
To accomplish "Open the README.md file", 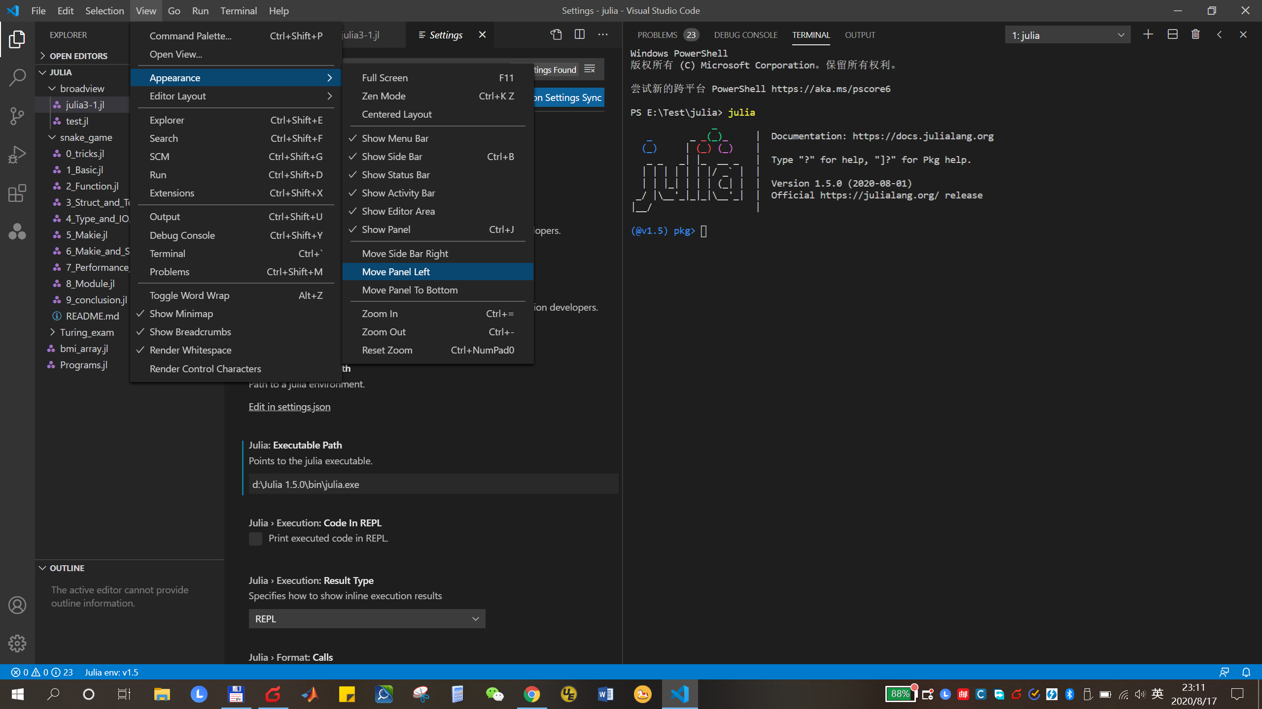I will pos(92,316).
